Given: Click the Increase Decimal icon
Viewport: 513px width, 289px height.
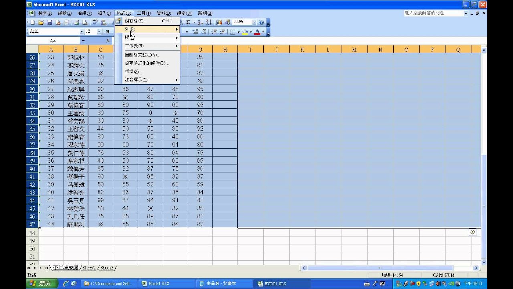Looking at the screenshot, I should click(195, 32).
